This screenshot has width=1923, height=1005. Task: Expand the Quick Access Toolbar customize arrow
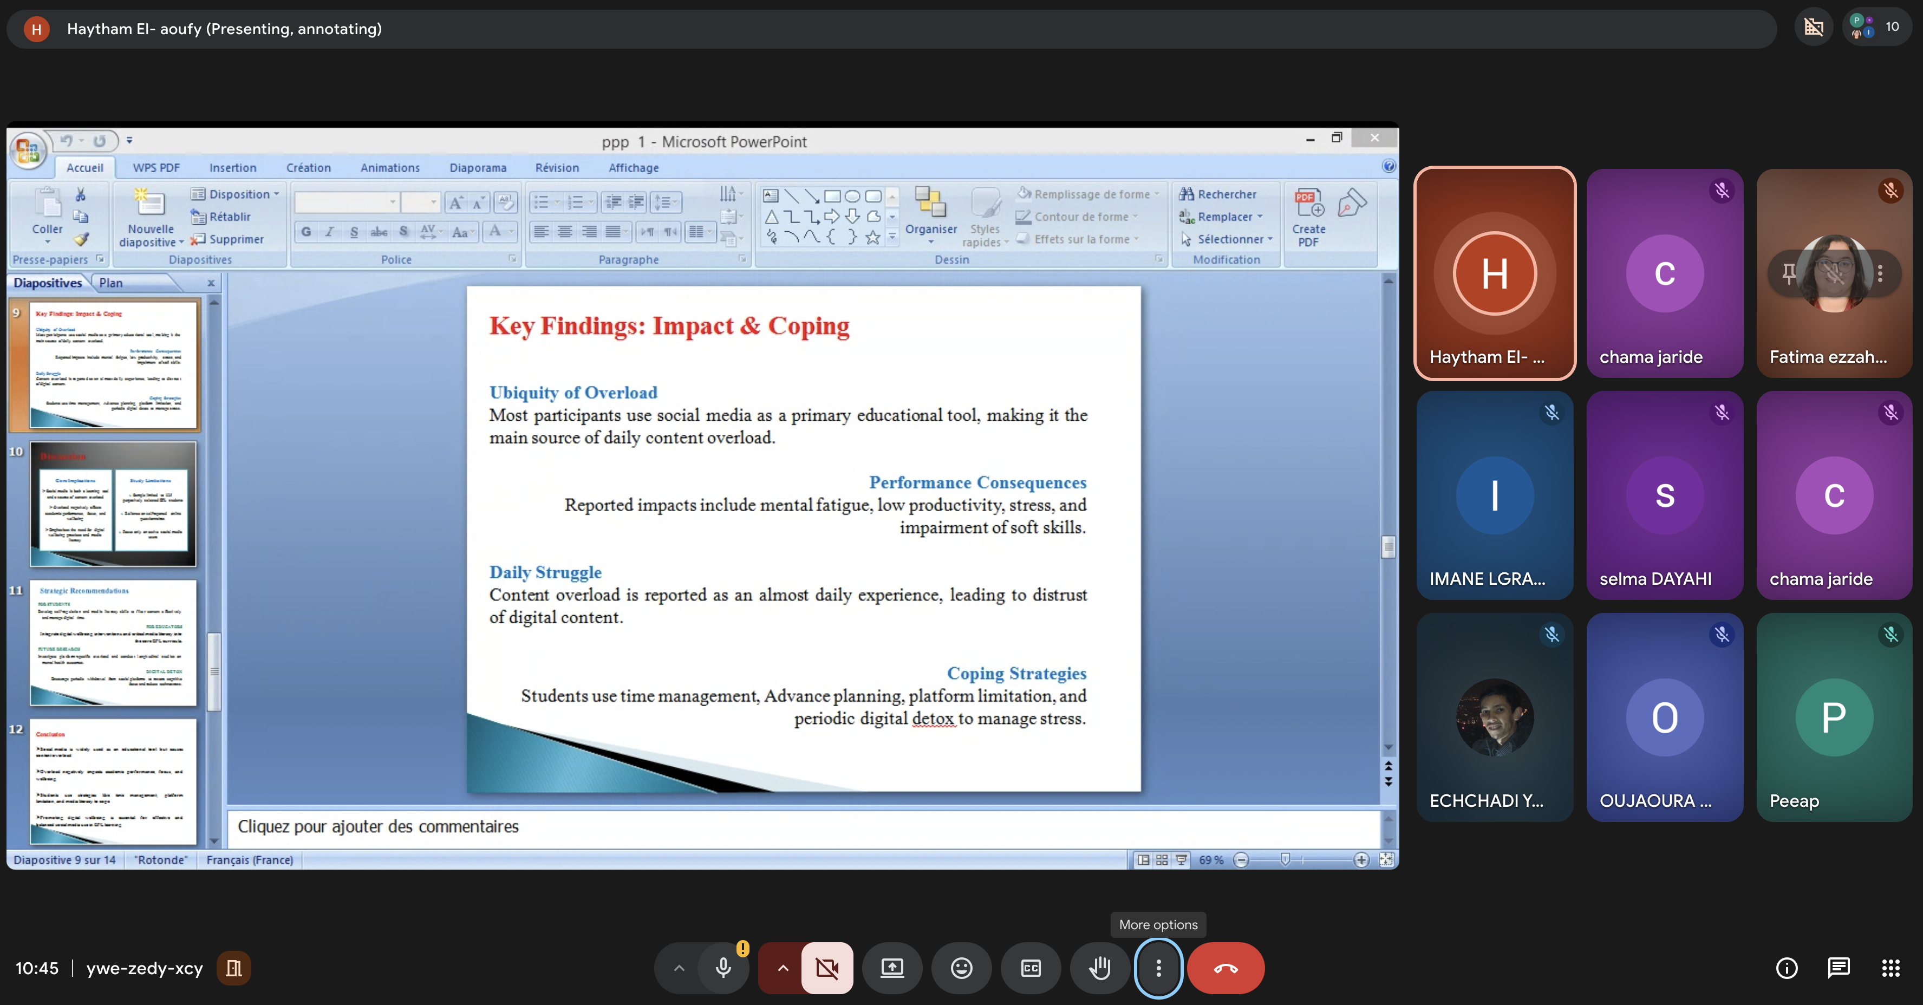click(x=129, y=140)
